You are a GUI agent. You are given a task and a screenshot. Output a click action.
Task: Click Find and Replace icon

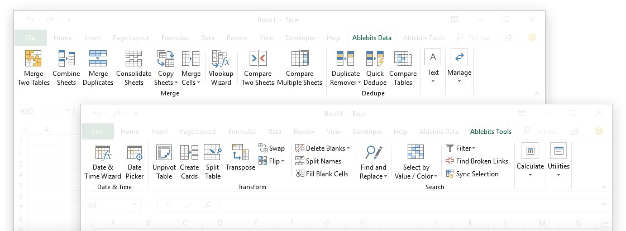click(373, 152)
